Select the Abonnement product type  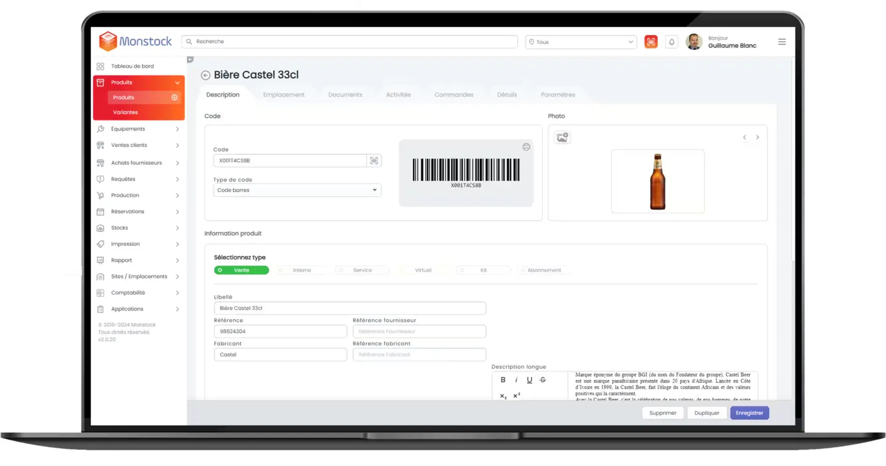click(x=544, y=270)
